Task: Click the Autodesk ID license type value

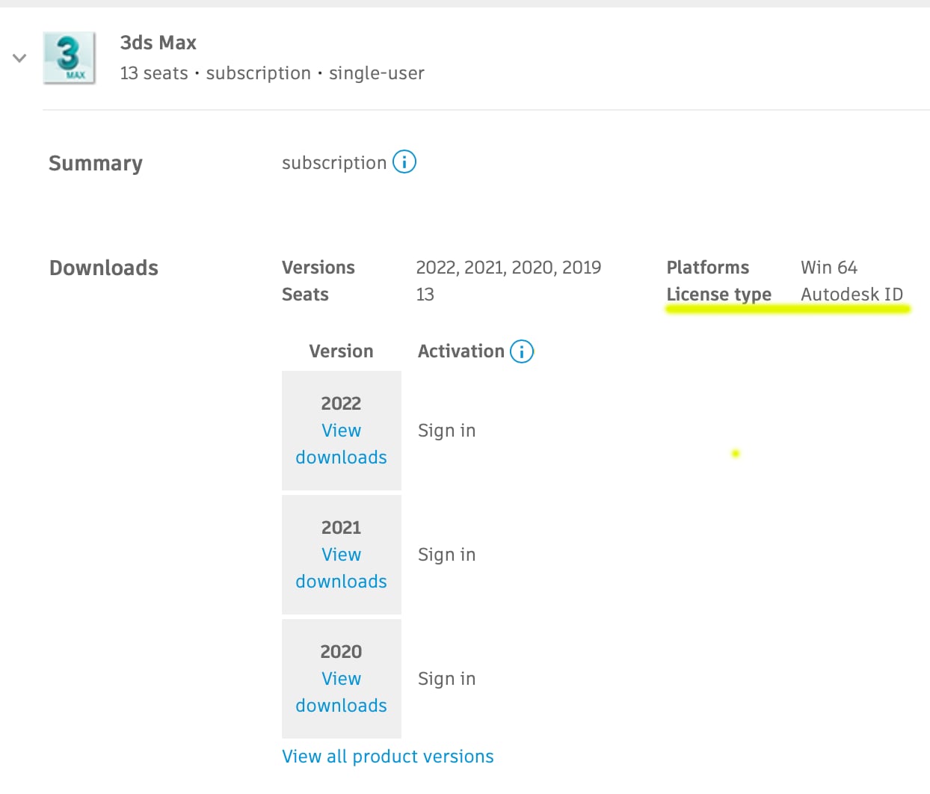Action: pos(852,295)
